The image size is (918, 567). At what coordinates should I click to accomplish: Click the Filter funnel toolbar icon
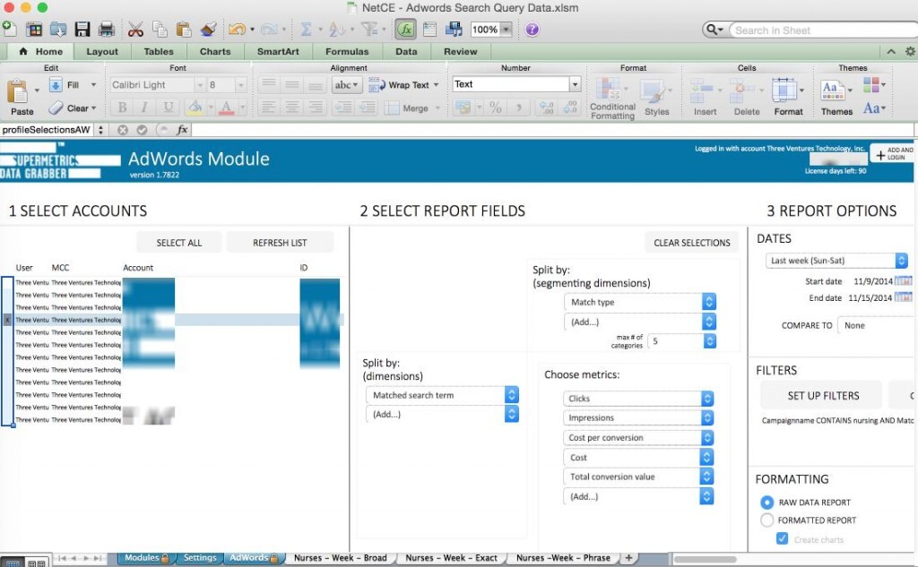pyautogui.click(x=368, y=30)
